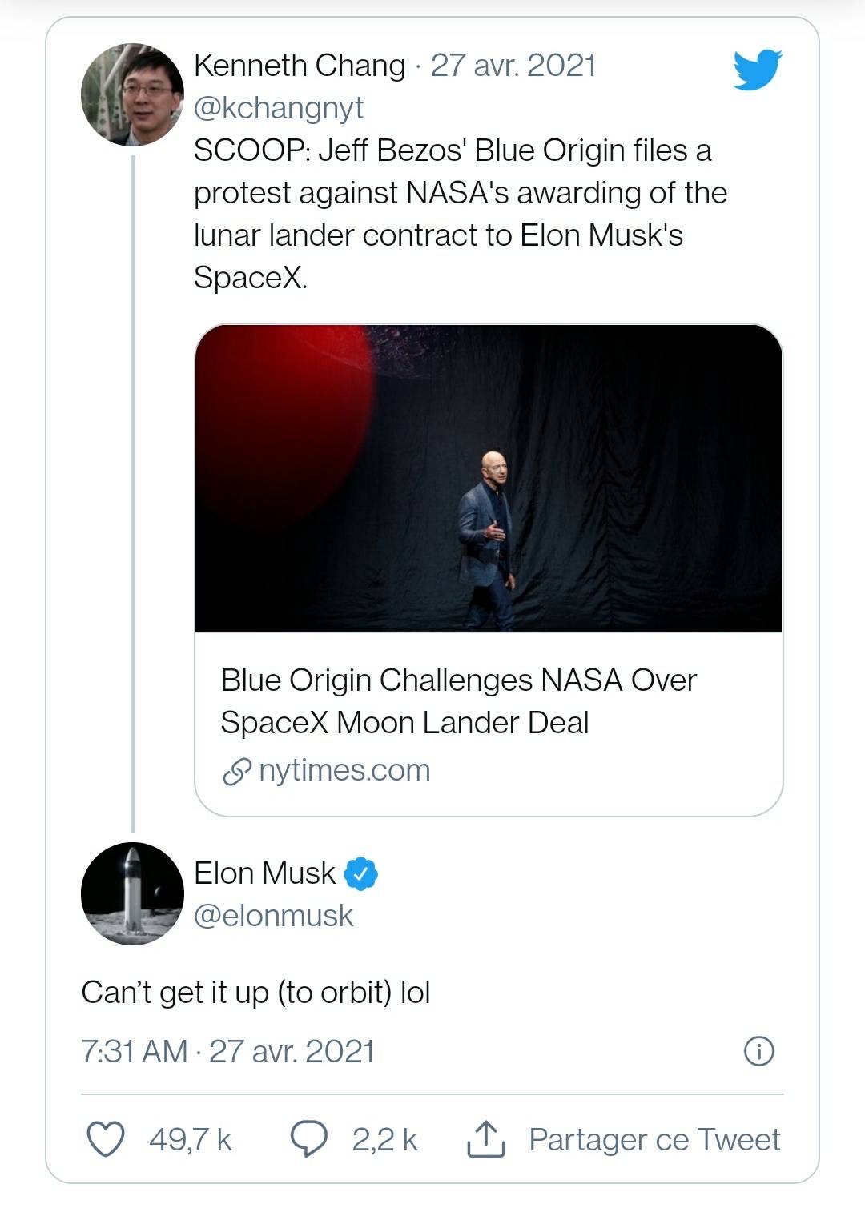
Task: Open Kenneth Chang's profile picture
Action: 133,94
